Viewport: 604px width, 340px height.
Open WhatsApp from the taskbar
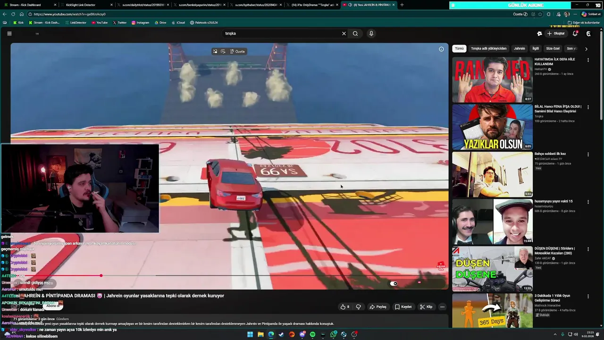click(x=333, y=334)
